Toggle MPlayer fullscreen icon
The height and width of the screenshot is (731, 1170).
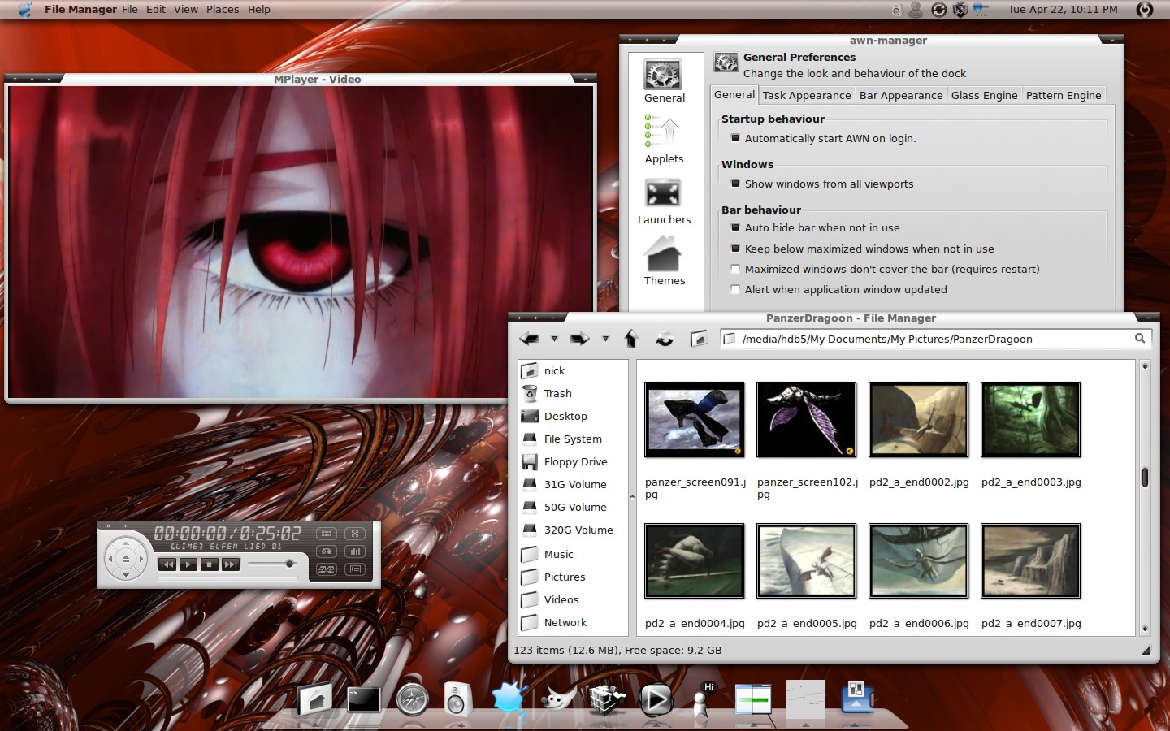(355, 534)
